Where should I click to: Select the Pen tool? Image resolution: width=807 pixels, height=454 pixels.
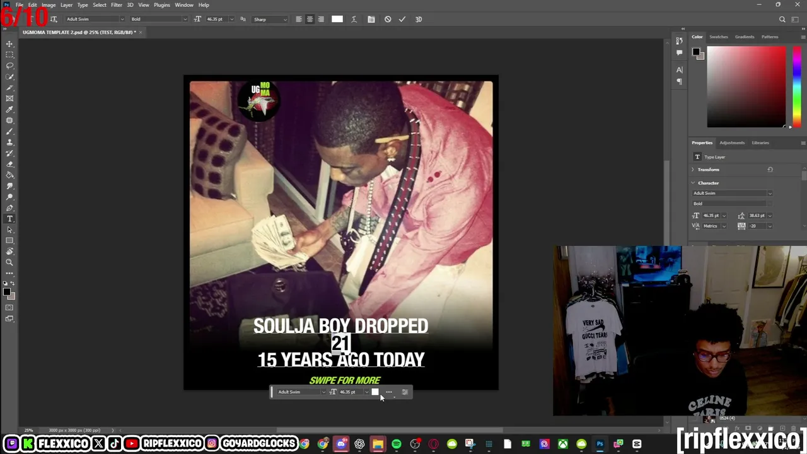[9, 207]
